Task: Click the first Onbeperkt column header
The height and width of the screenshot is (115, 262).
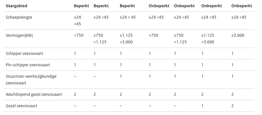Action: click(x=159, y=6)
